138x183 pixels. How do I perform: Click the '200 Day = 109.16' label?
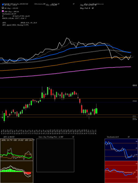pyautogui.click(x=12, y=12)
